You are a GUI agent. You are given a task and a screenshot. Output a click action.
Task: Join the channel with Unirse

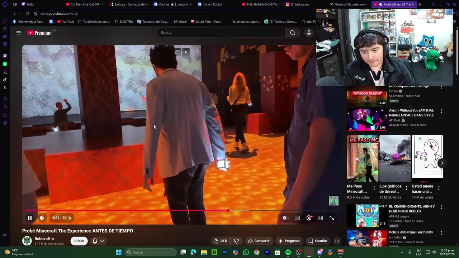click(x=79, y=241)
